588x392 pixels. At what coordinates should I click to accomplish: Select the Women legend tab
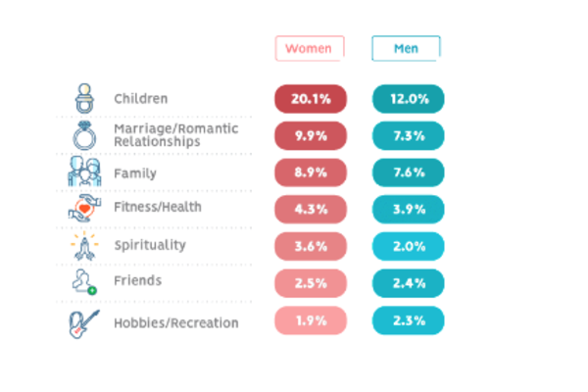click(x=310, y=48)
